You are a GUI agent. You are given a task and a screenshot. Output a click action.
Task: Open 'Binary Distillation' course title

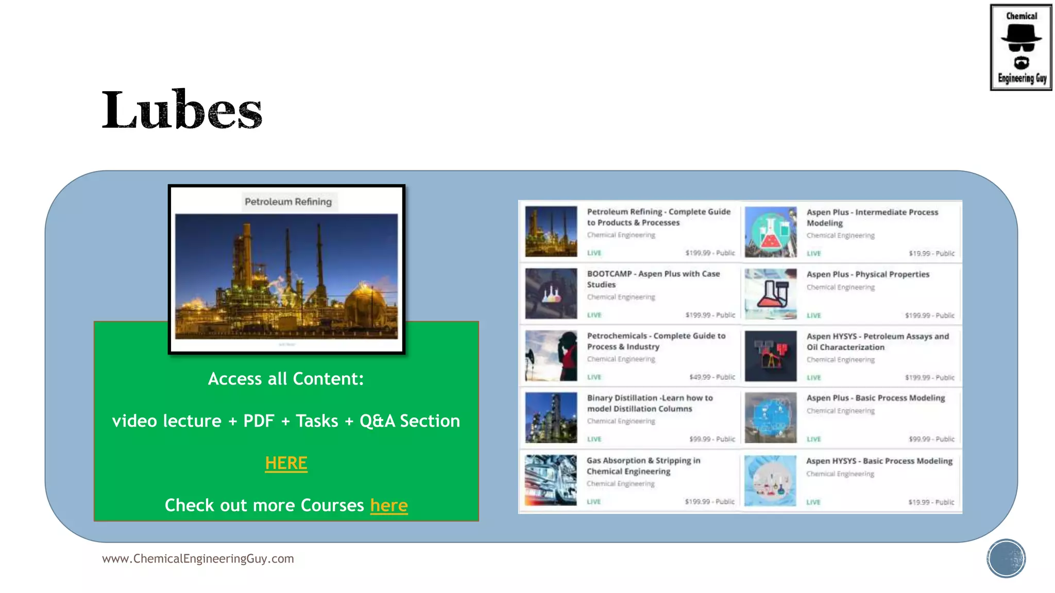click(x=649, y=403)
